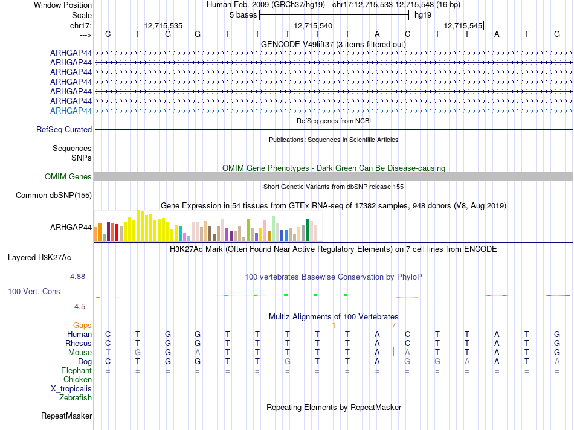Click the Common dbSNP(155) label
Image resolution: width=574 pixels, height=430 pixels.
point(54,196)
